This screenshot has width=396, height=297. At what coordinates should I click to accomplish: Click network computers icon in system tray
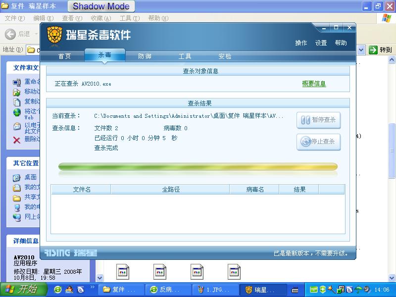[341, 290]
